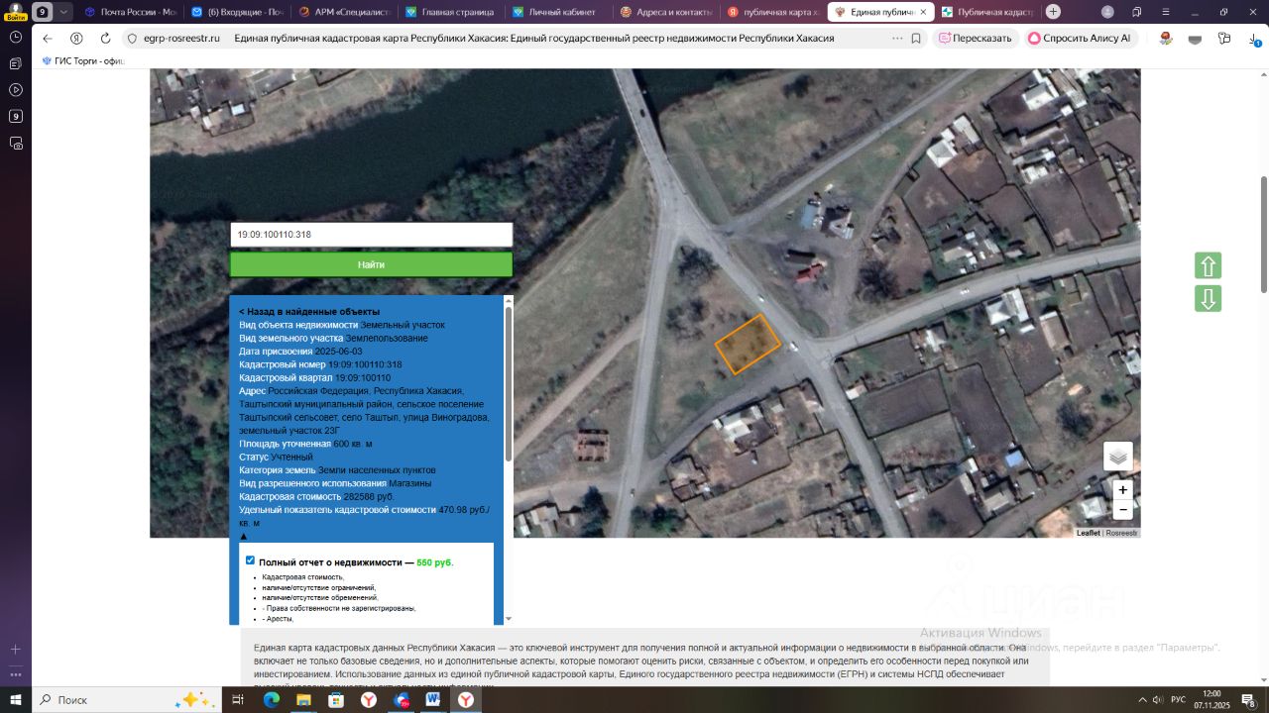The image size is (1269, 713).
Task: Click the cadastral number search field
Action: click(372, 235)
